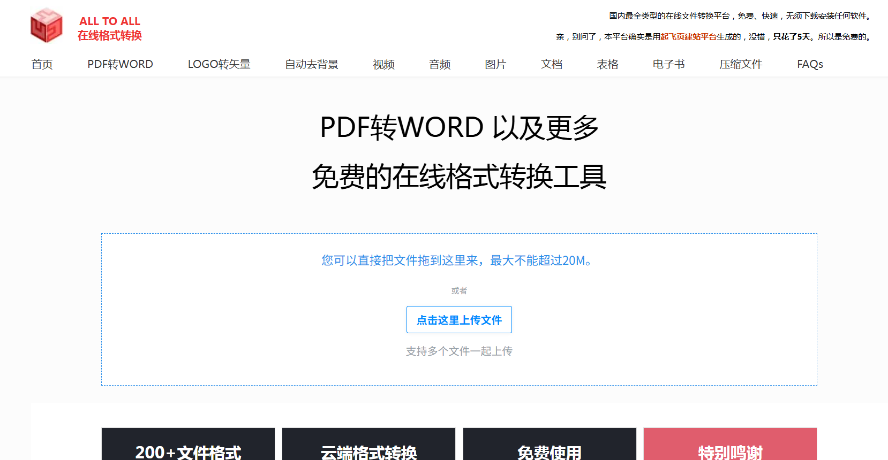
Task: Open the LOGO转矢量 menu item
Action: pyautogui.click(x=219, y=65)
